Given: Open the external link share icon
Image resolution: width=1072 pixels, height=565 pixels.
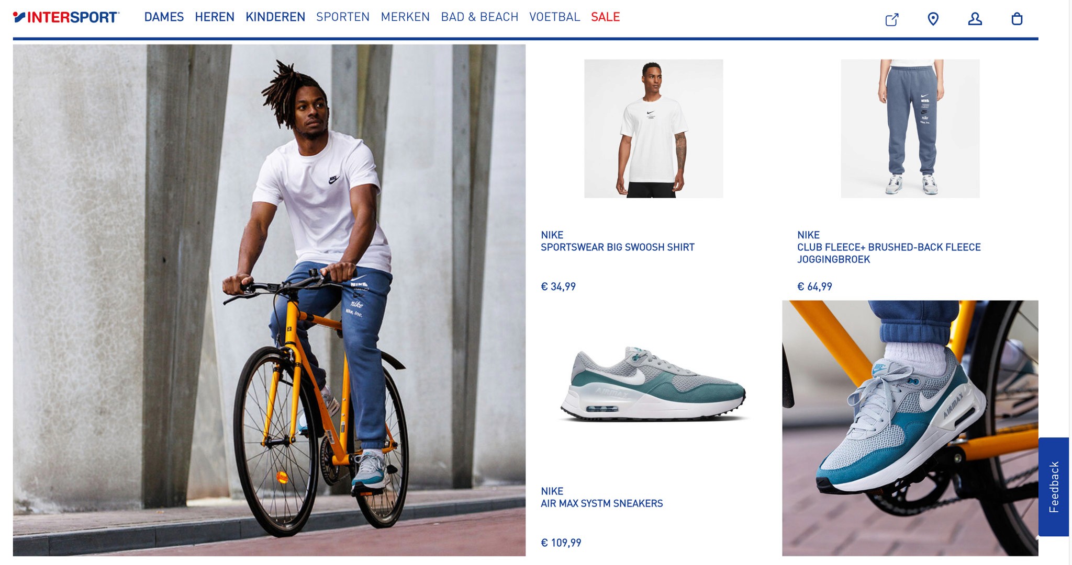Looking at the screenshot, I should point(892,19).
